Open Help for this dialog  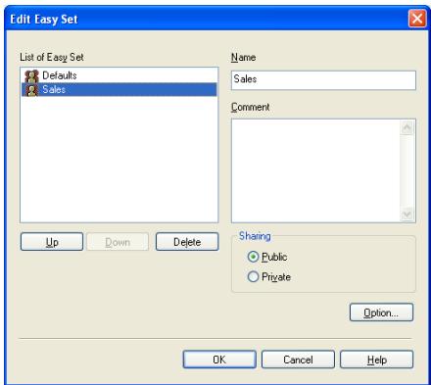tap(377, 360)
